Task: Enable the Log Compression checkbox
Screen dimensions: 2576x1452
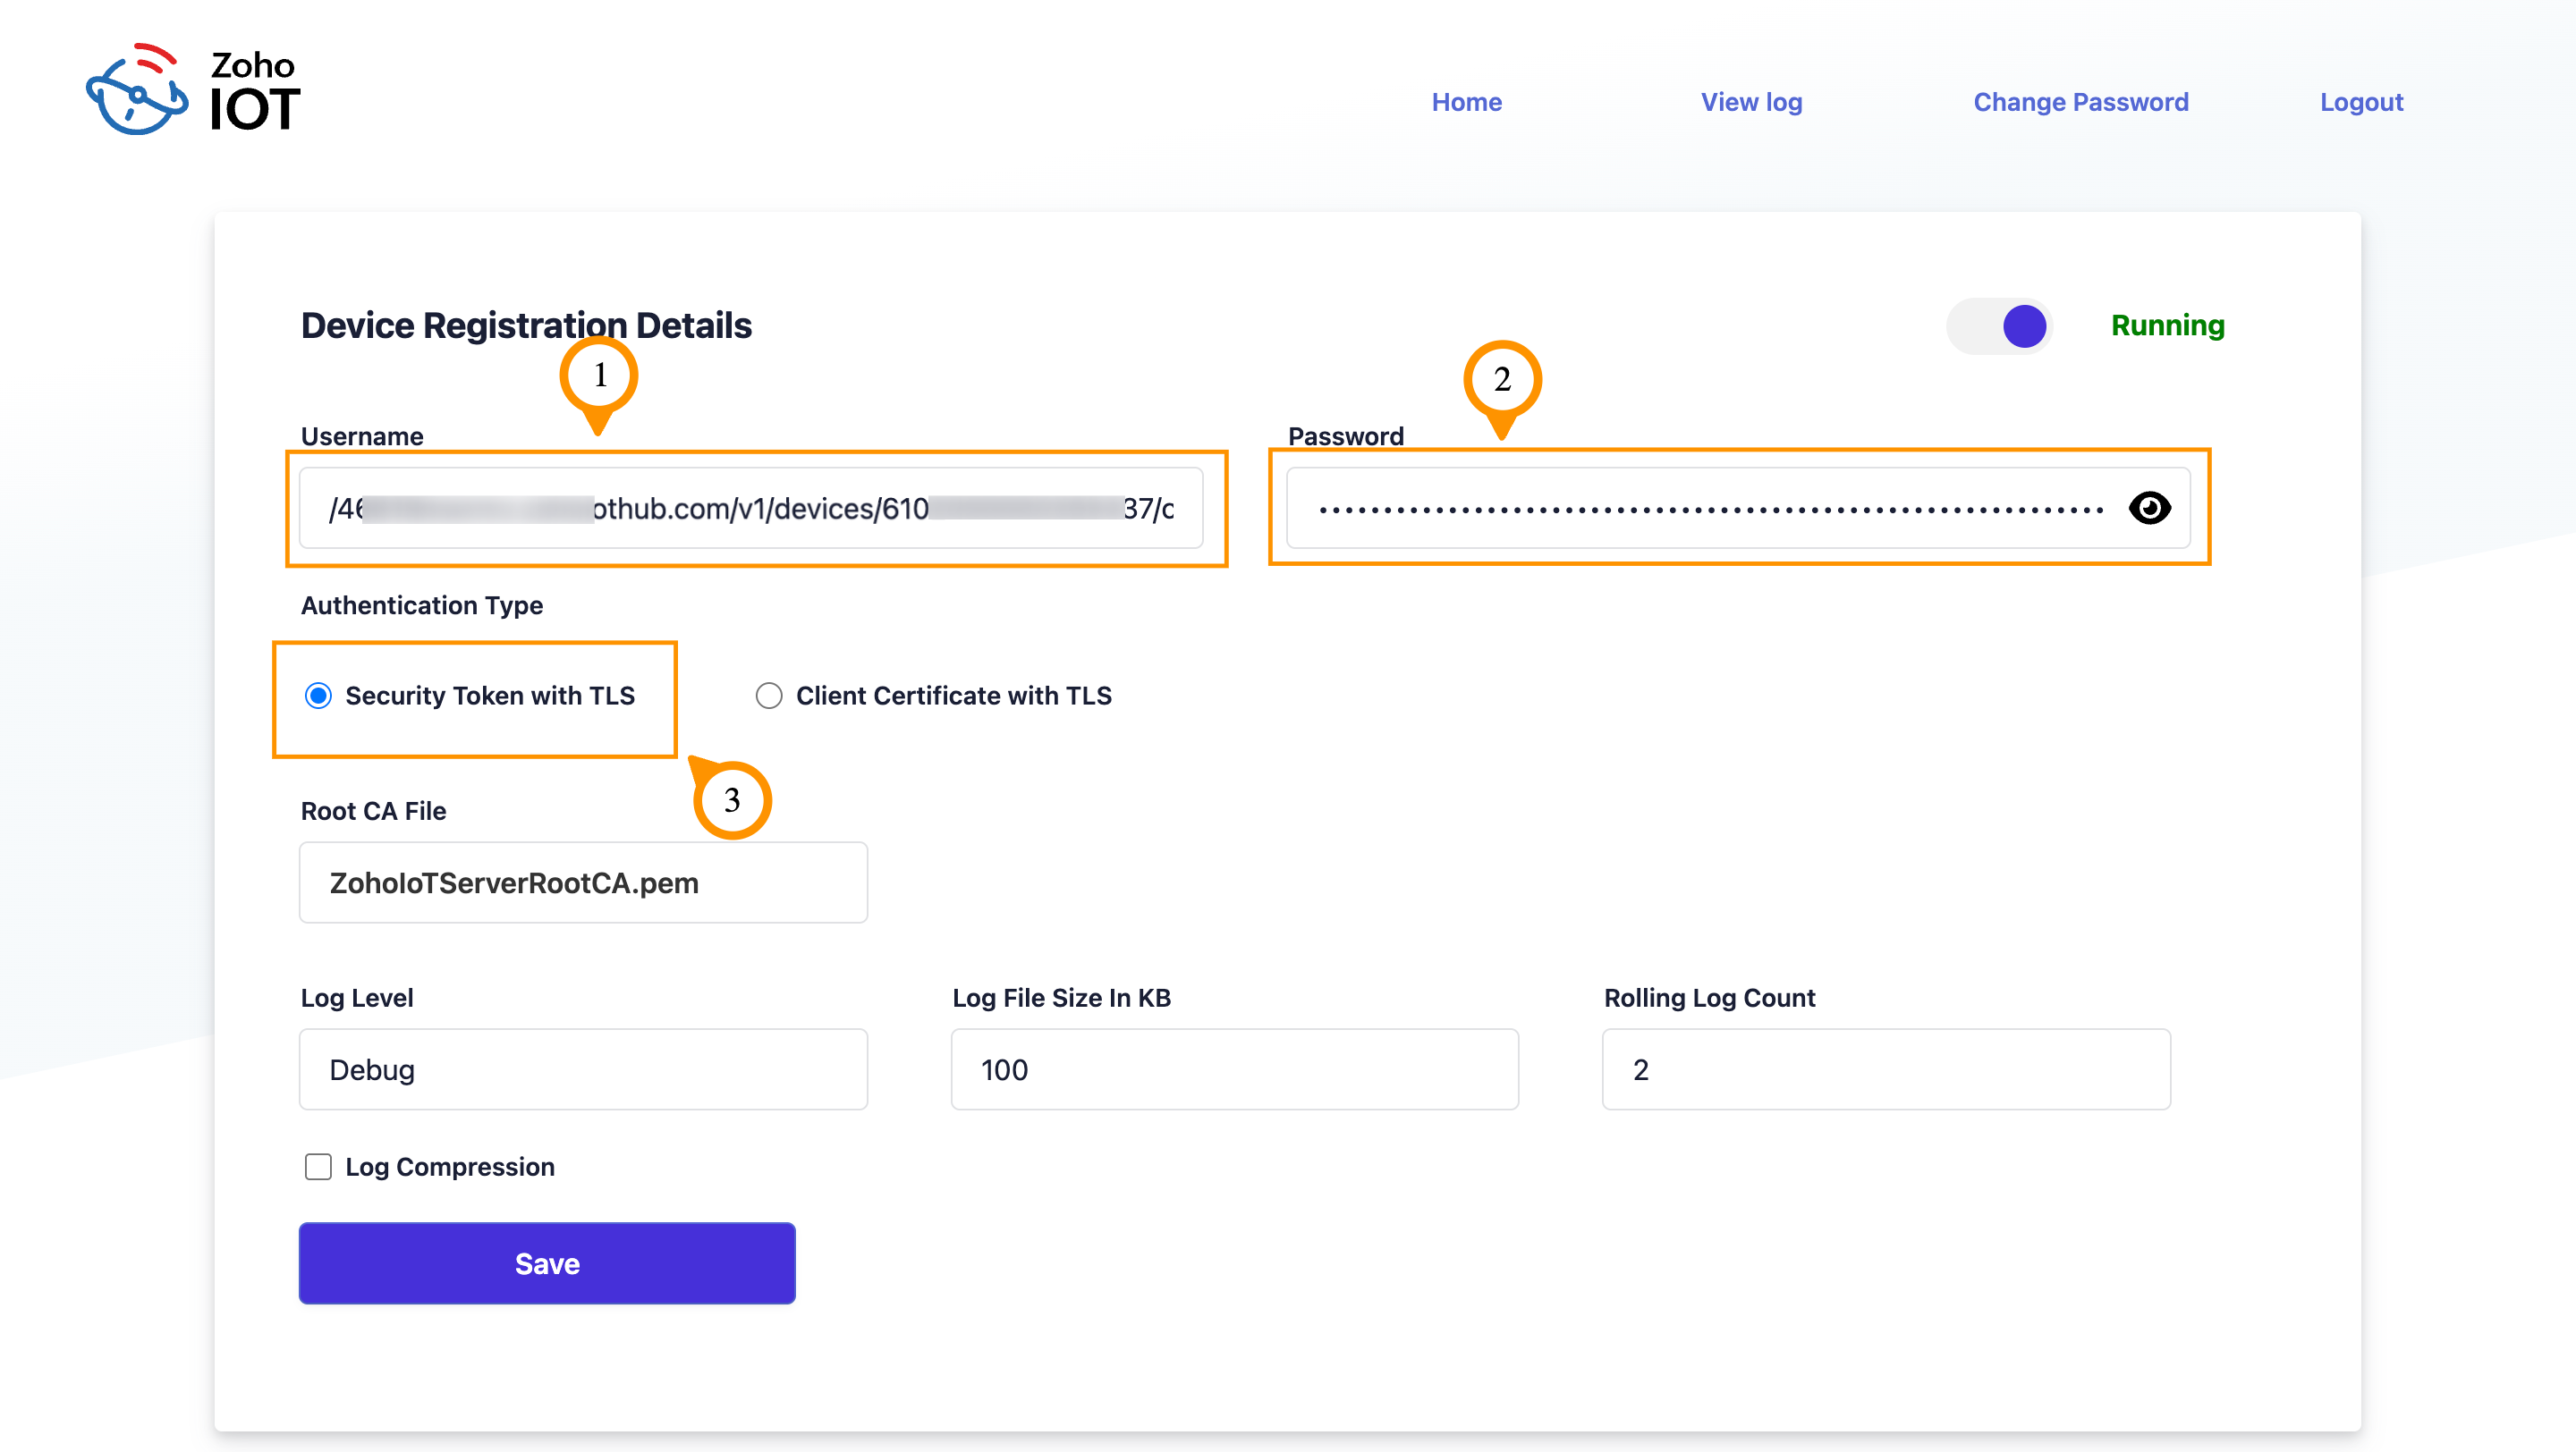Action: click(x=319, y=1166)
